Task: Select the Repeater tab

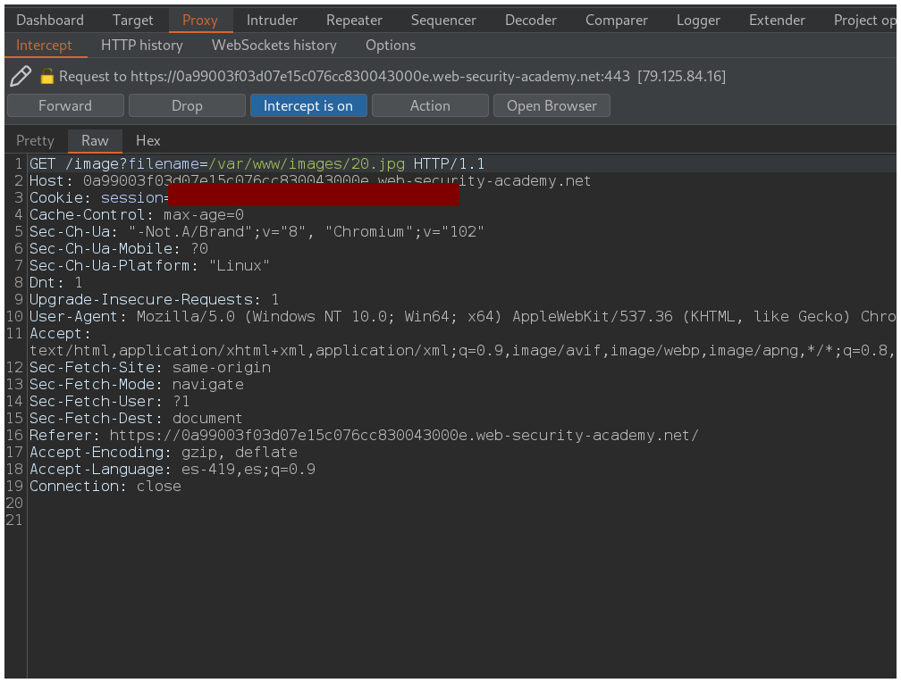Action: tap(354, 20)
